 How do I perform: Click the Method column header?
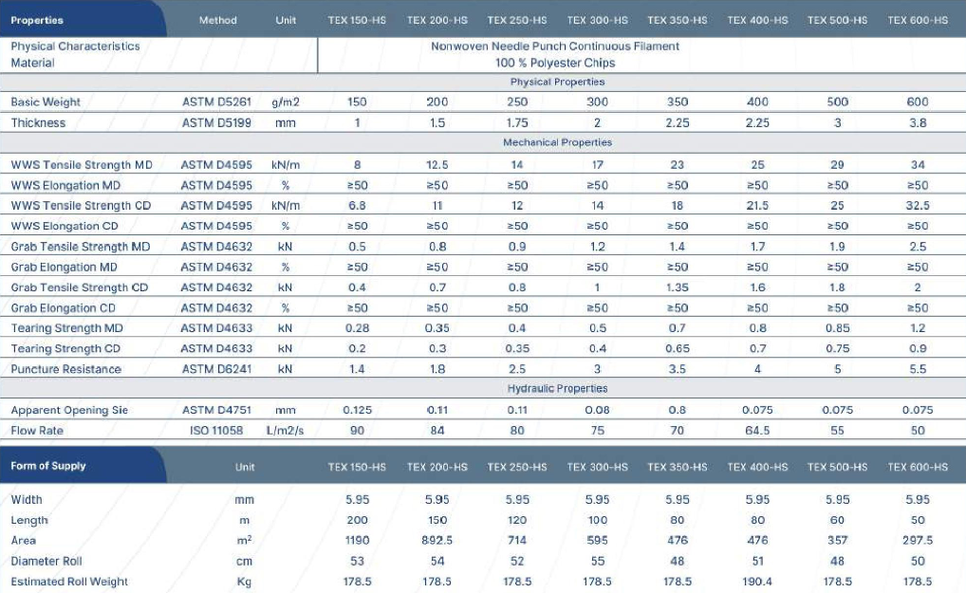point(217,20)
